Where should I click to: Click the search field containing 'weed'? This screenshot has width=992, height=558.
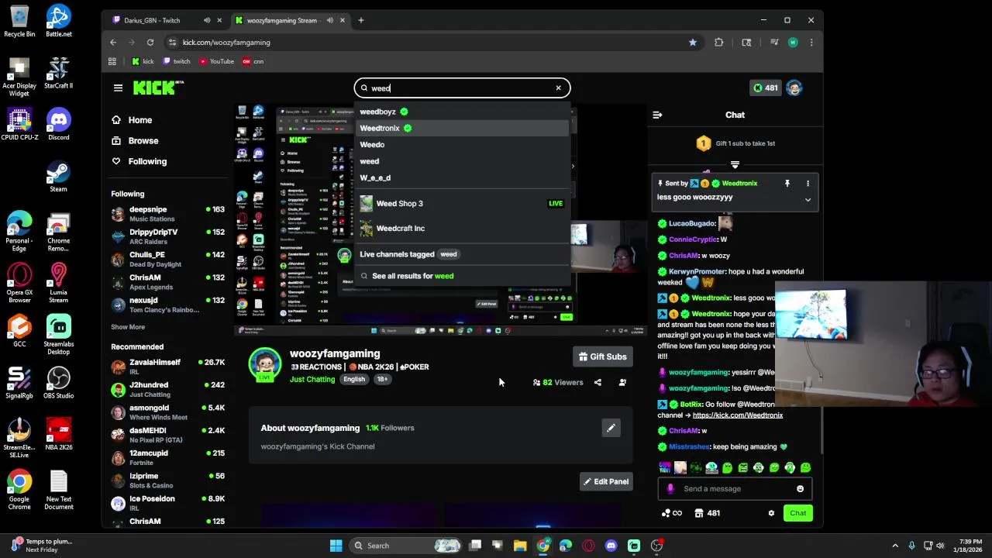click(x=462, y=88)
